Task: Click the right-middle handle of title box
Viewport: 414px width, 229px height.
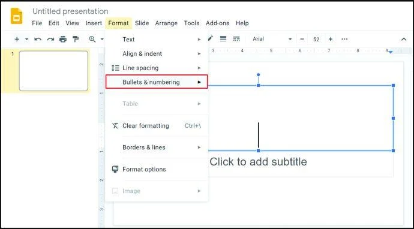Action: pyautogui.click(x=393, y=118)
